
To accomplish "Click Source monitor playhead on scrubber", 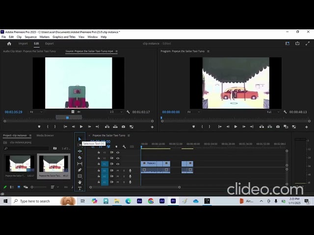I will (68, 117).
